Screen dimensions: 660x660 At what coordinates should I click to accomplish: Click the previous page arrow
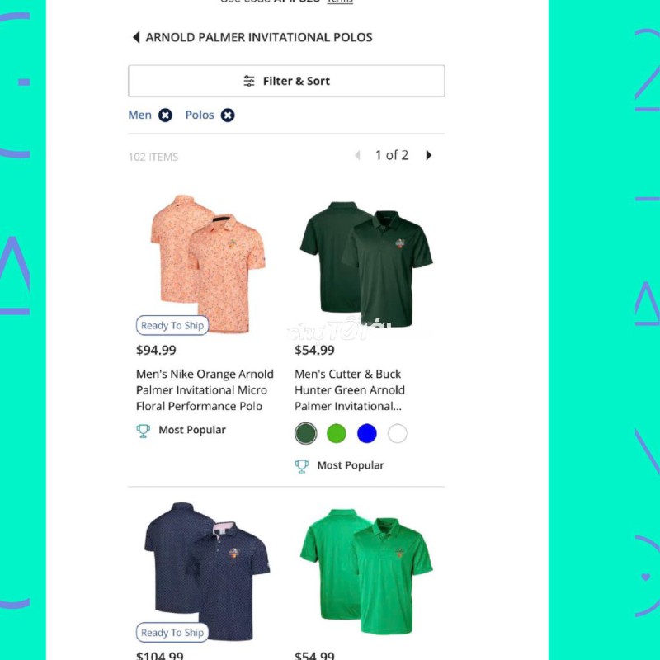pyautogui.click(x=358, y=155)
